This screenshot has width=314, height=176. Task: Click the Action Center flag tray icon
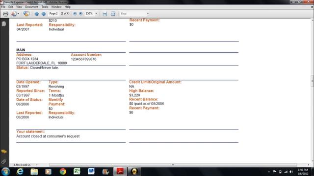click(274, 172)
